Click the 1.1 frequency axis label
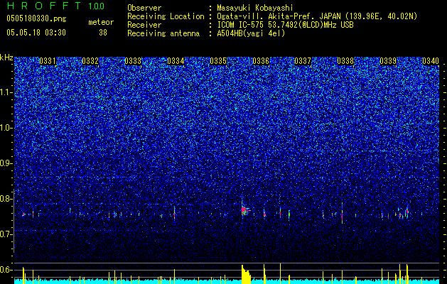447x284 pixels. [6, 92]
